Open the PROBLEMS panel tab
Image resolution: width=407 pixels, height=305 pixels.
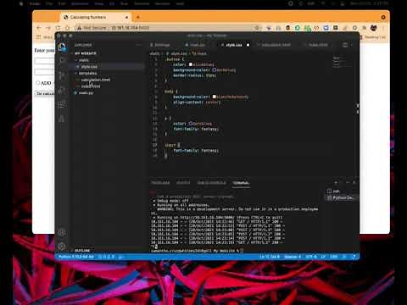[160, 183]
